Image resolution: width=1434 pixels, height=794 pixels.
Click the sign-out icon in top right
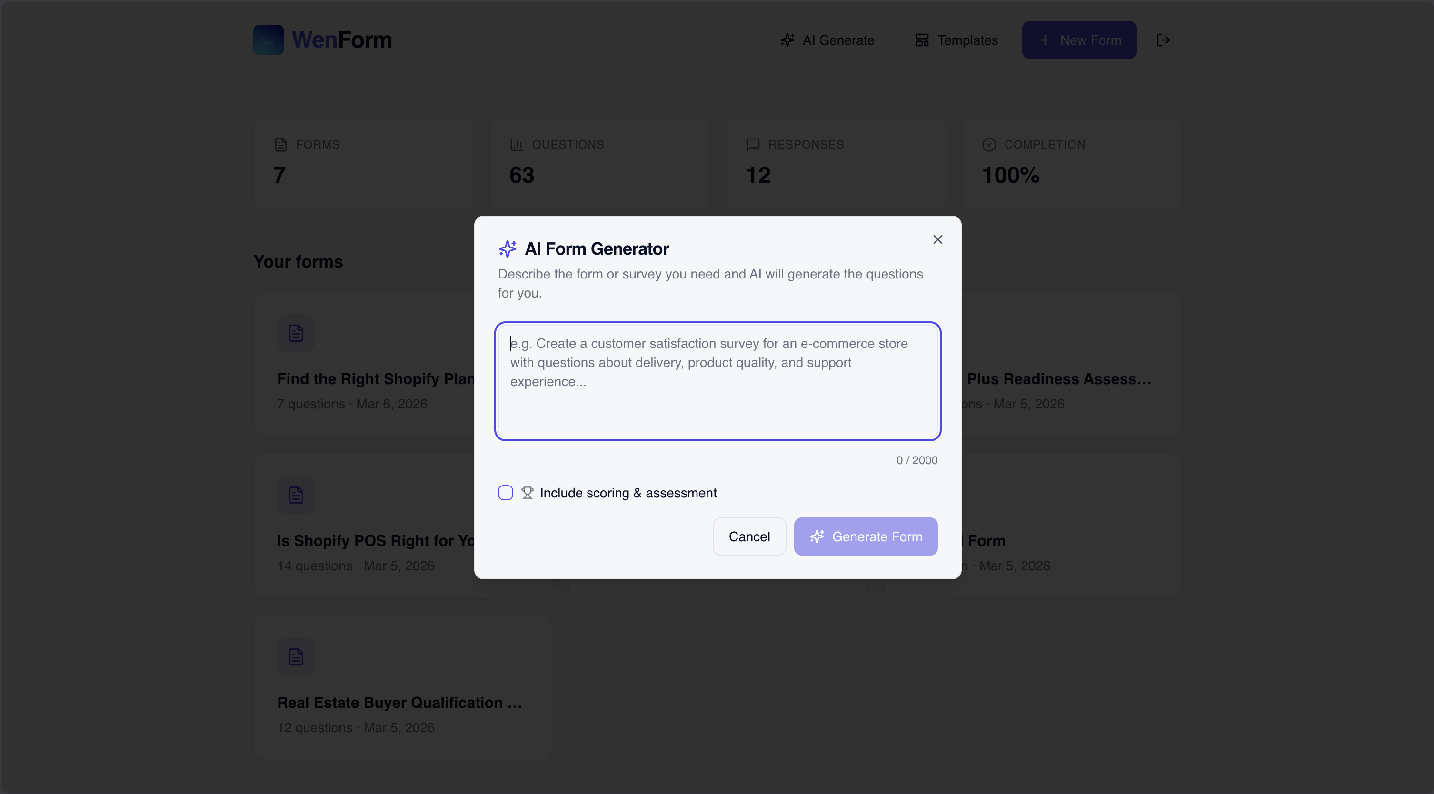[x=1164, y=40]
